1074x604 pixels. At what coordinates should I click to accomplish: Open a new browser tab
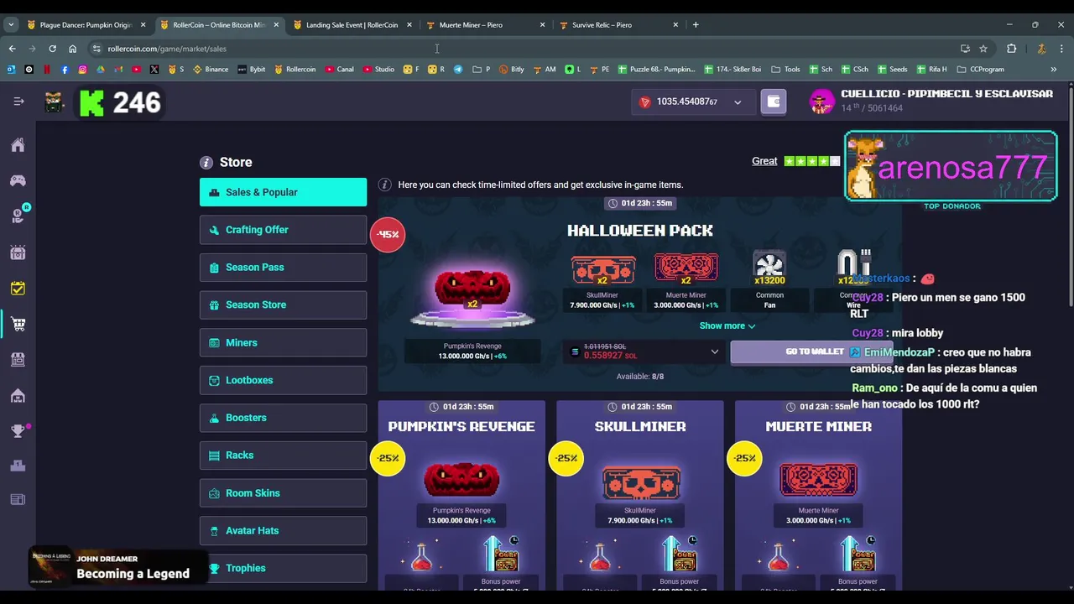pos(696,25)
